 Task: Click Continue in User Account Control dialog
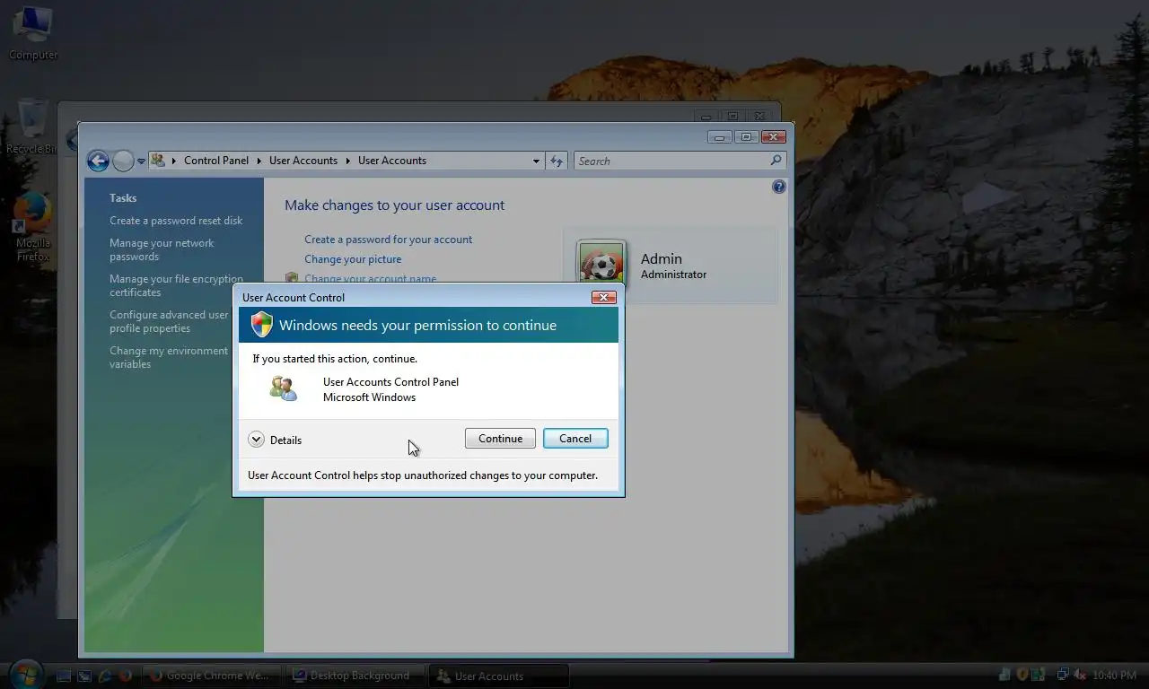coord(500,439)
